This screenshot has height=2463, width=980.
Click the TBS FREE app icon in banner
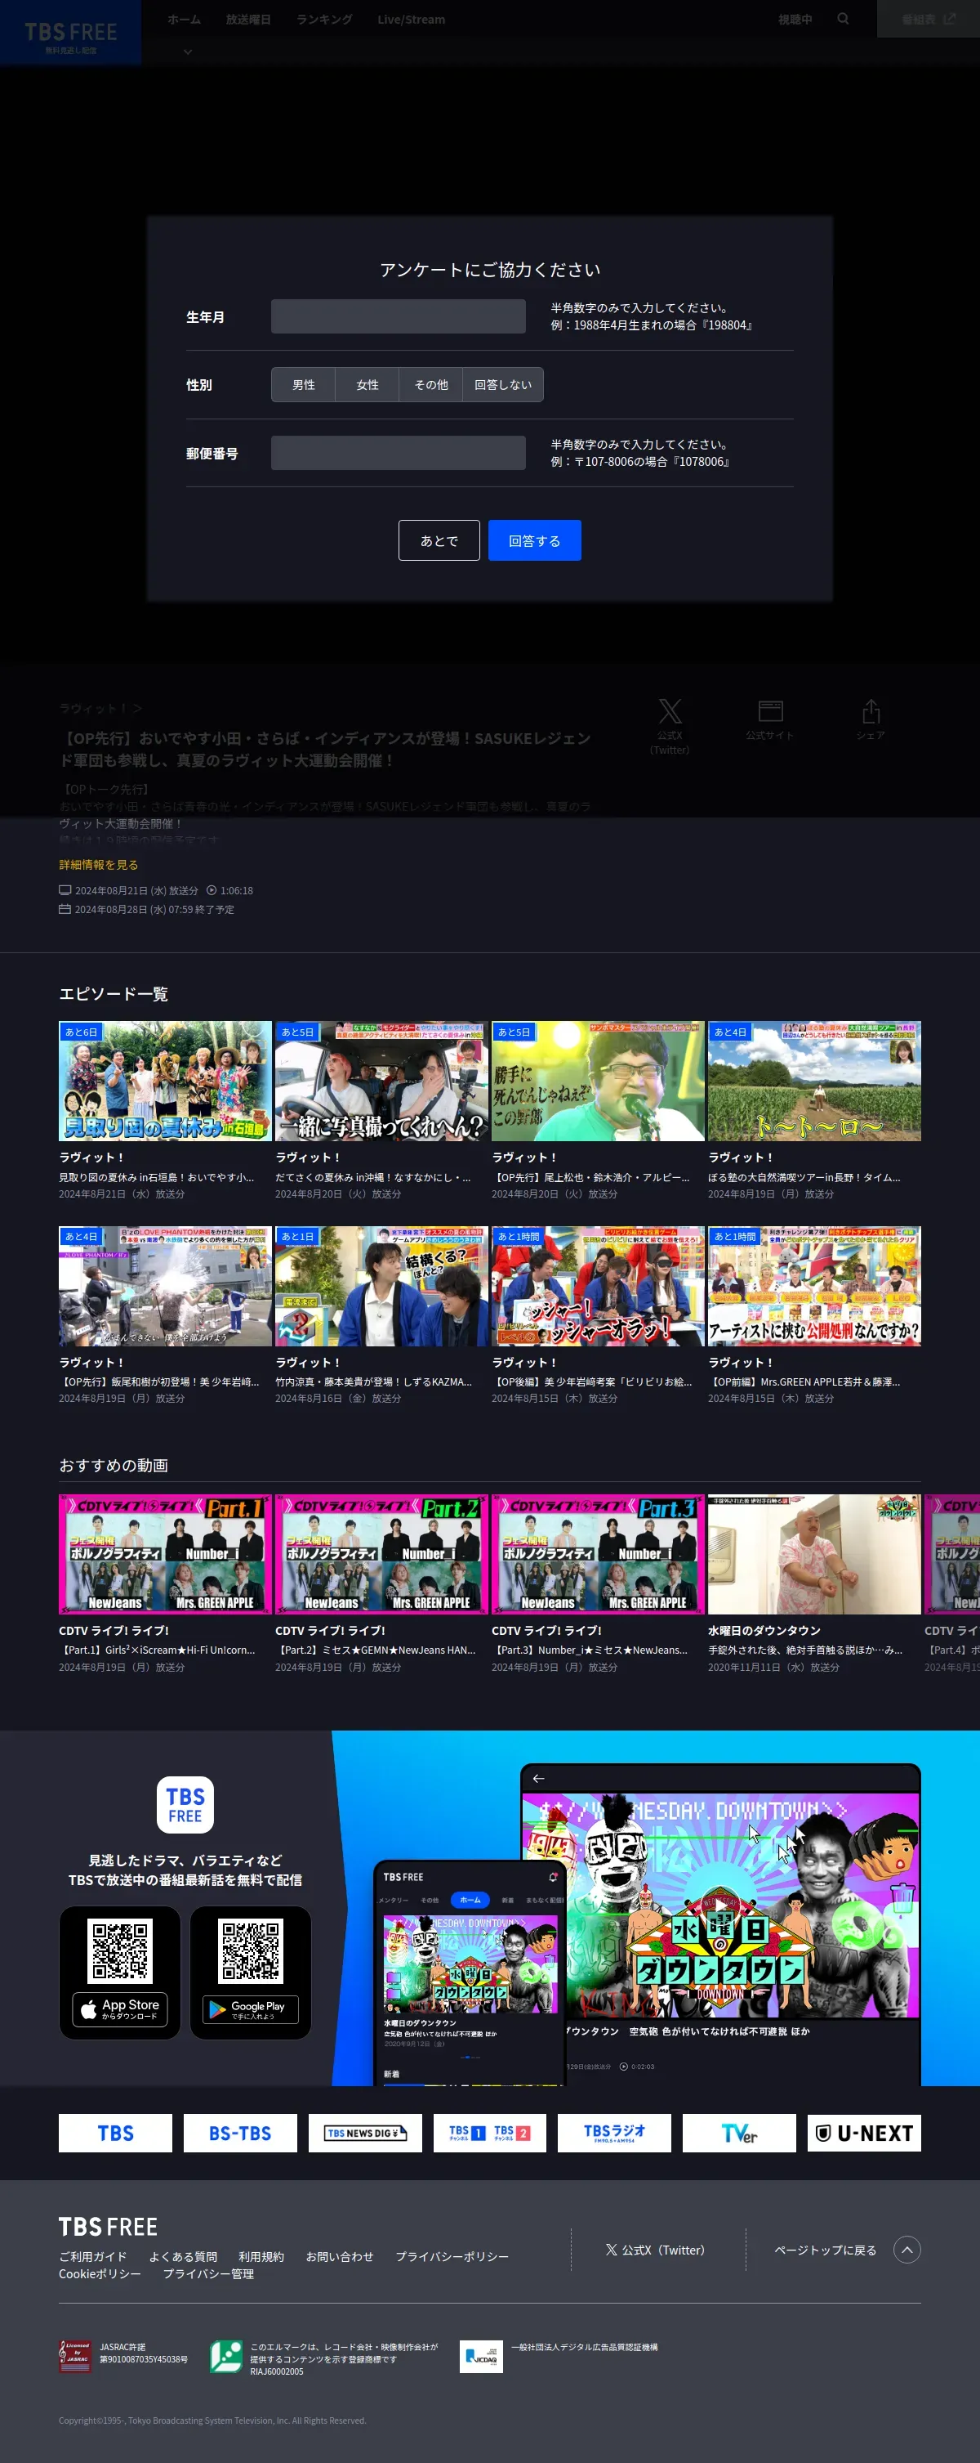185,1805
